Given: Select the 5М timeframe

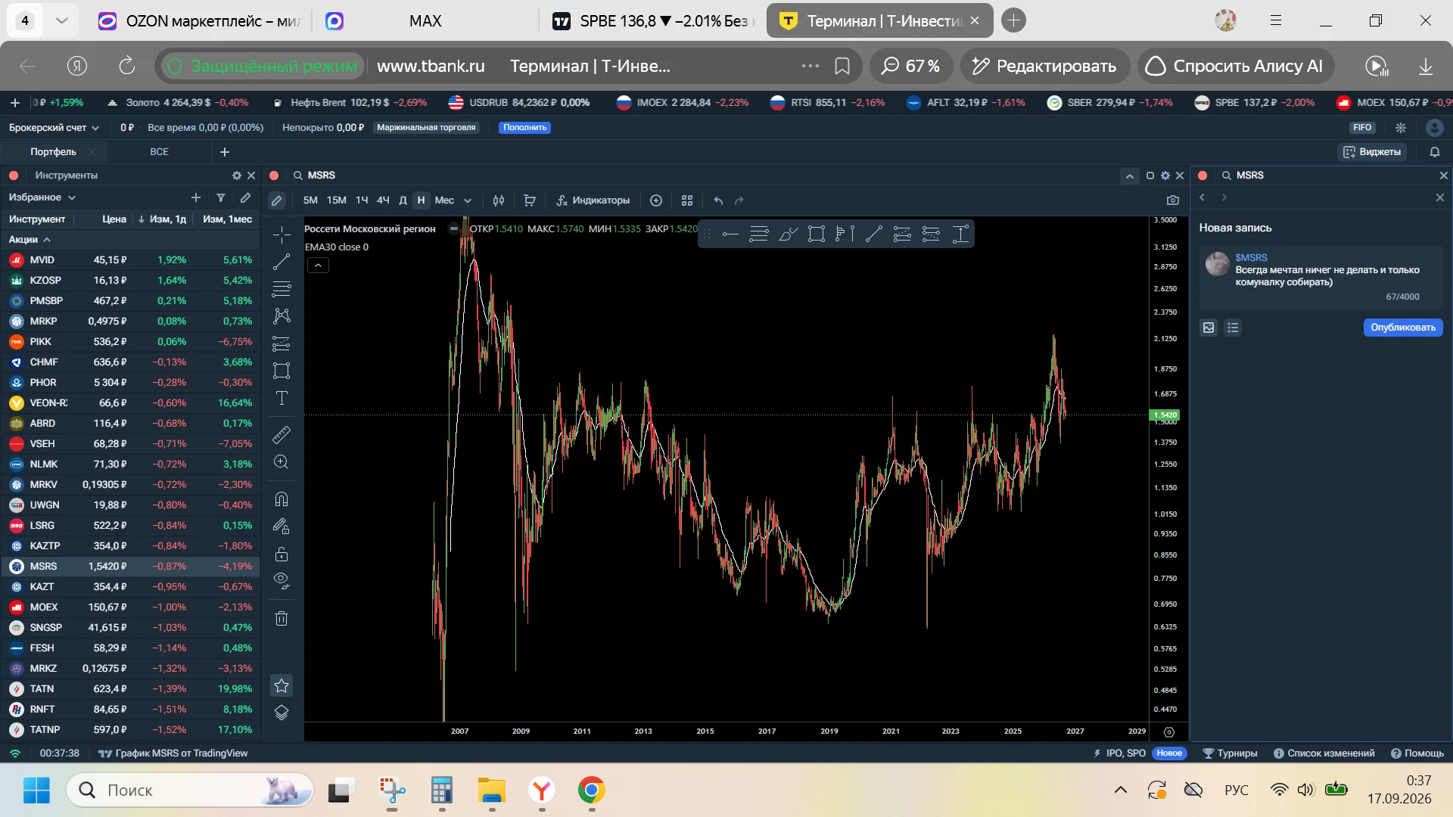Looking at the screenshot, I should click(x=310, y=200).
